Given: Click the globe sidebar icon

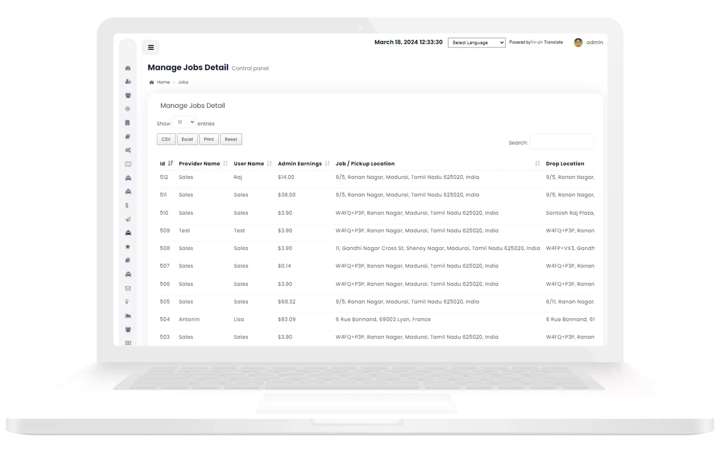Looking at the screenshot, I should [127, 109].
